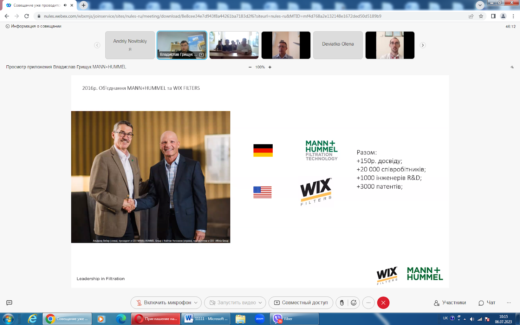The width and height of the screenshot is (520, 325).
Task: Open meeting information panel
Action: 33,26
